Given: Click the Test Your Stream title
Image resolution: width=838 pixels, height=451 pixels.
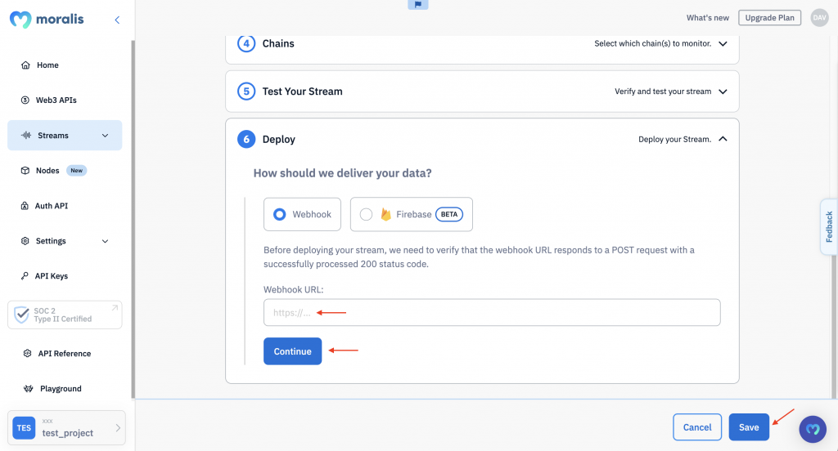Looking at the screenshot, I should [302, 92].
